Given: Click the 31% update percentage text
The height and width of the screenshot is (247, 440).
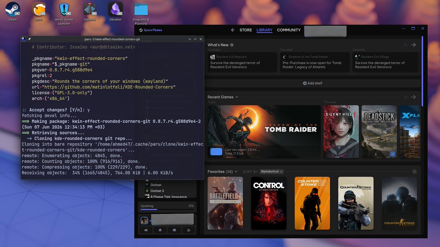Looking at the screenshot, I should 191,206.
